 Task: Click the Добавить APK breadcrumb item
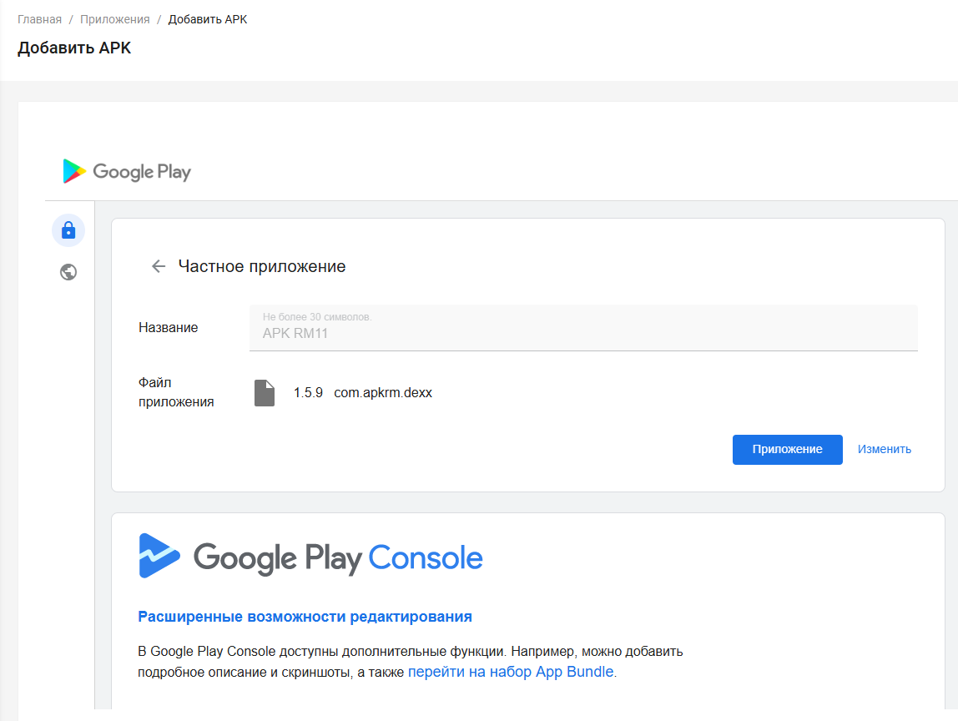coord(208,19)
